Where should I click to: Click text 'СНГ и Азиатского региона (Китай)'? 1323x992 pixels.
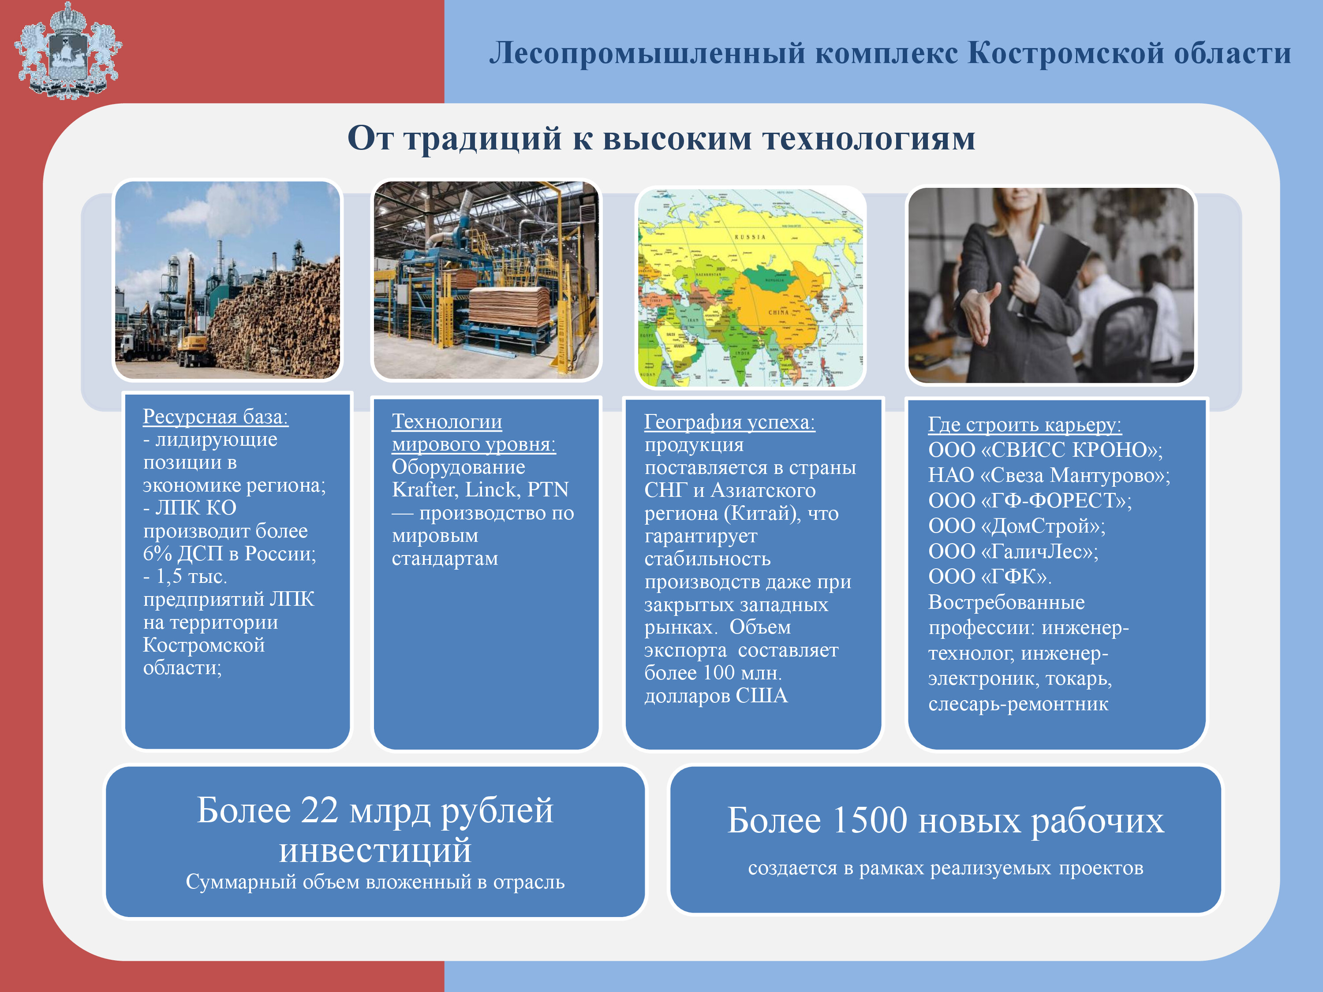[x=742, y=502]
